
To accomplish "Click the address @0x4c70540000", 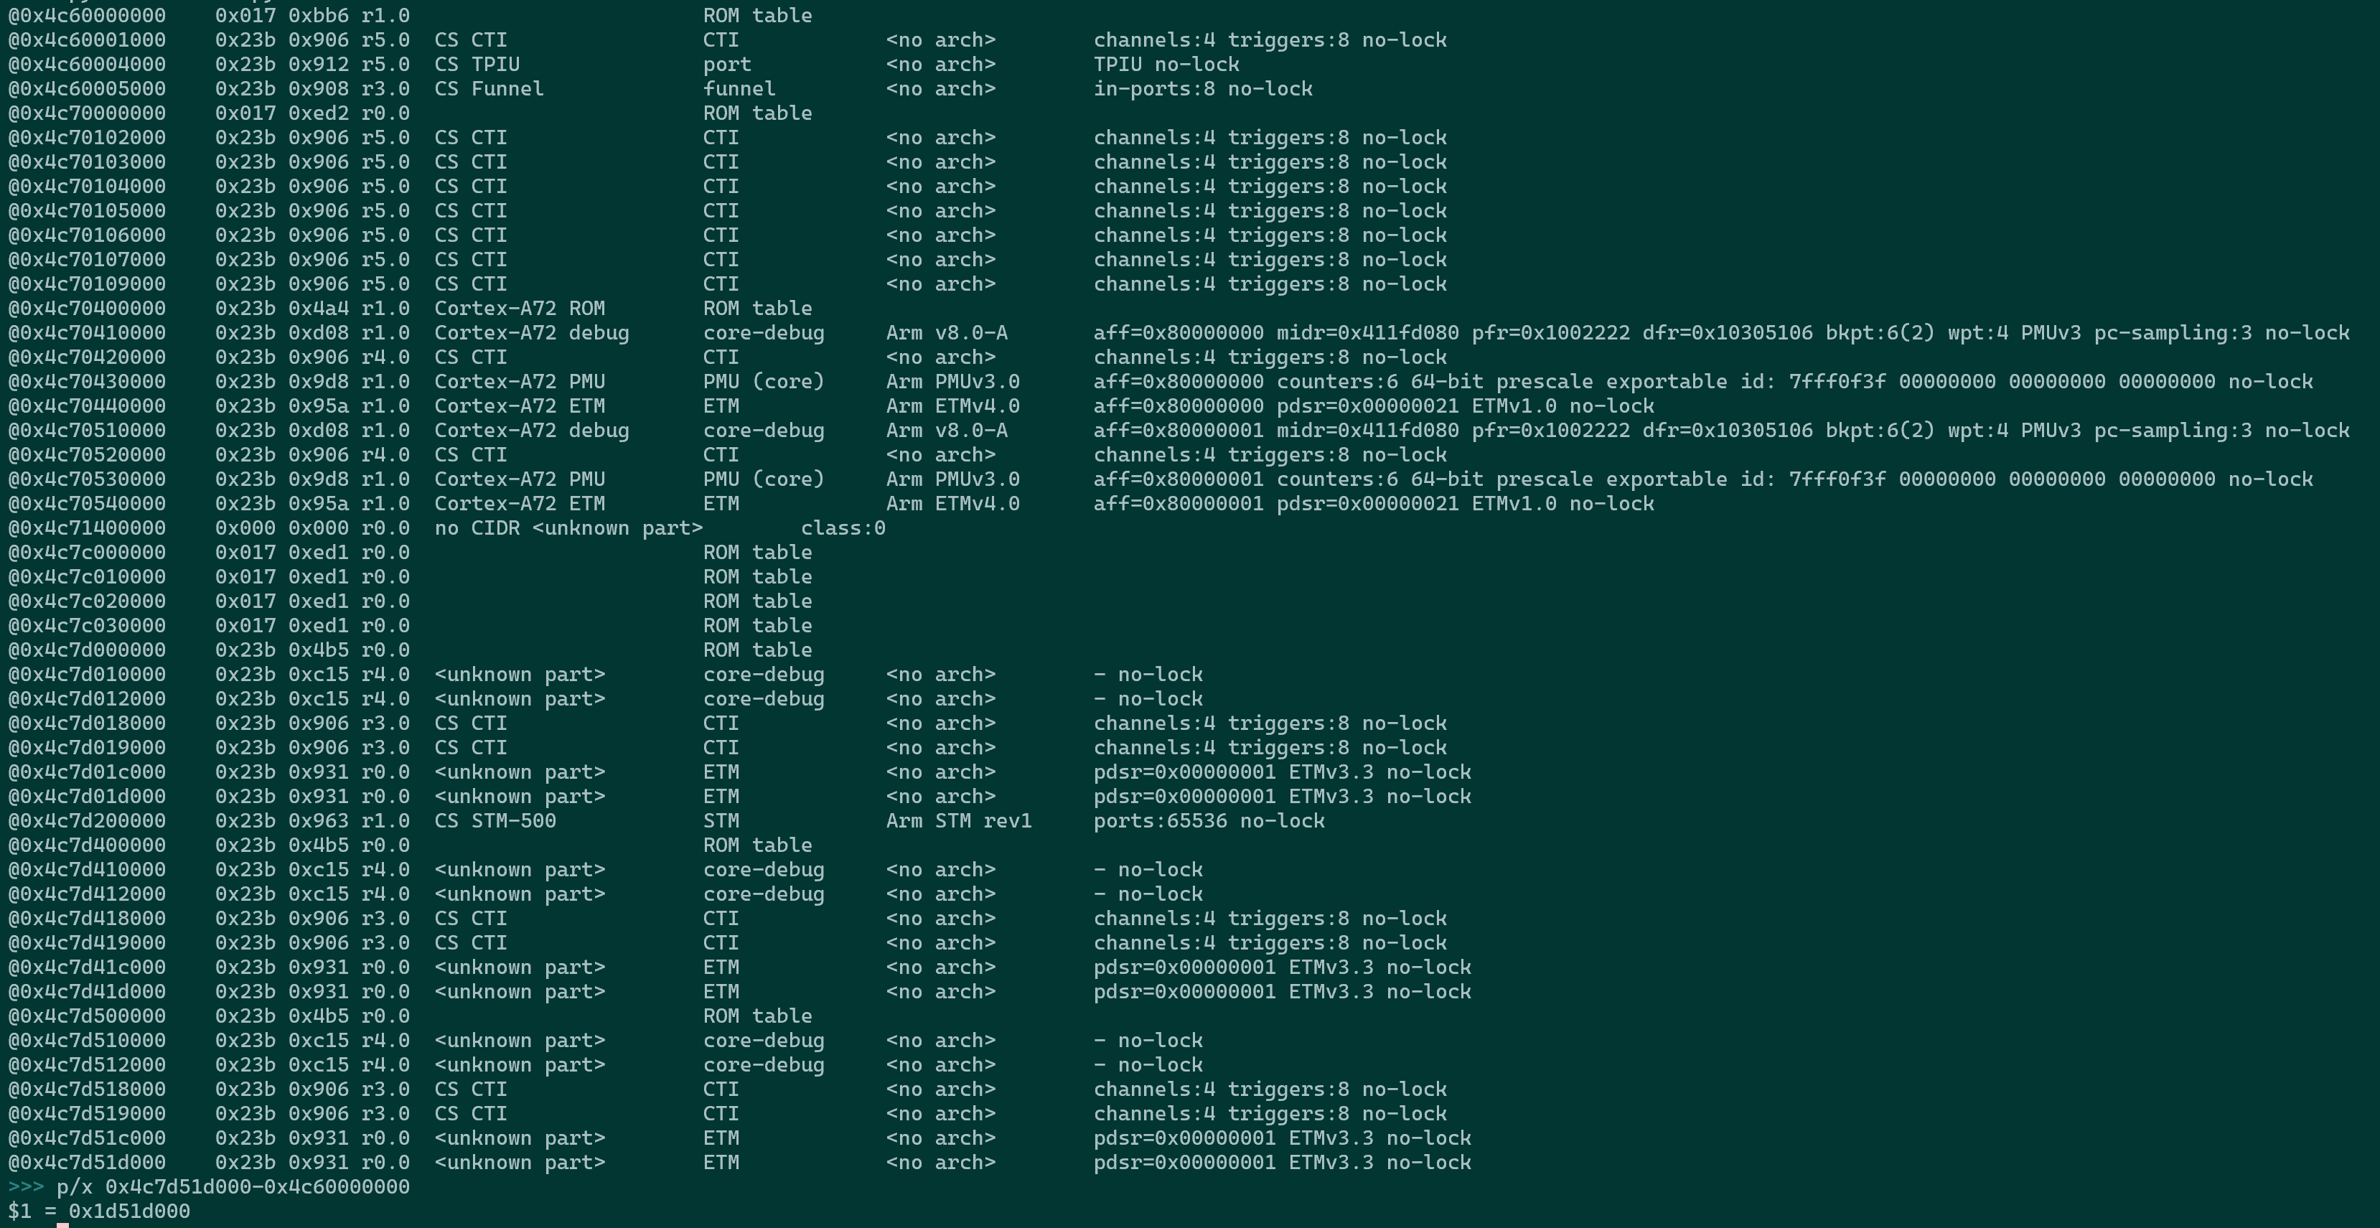I will pyautogui.click(x=87, y=504).
